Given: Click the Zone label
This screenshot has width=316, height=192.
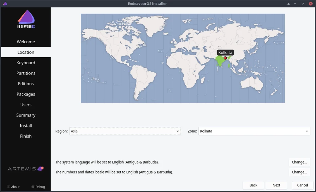Looking at the screenshot, I should (192, 131).
